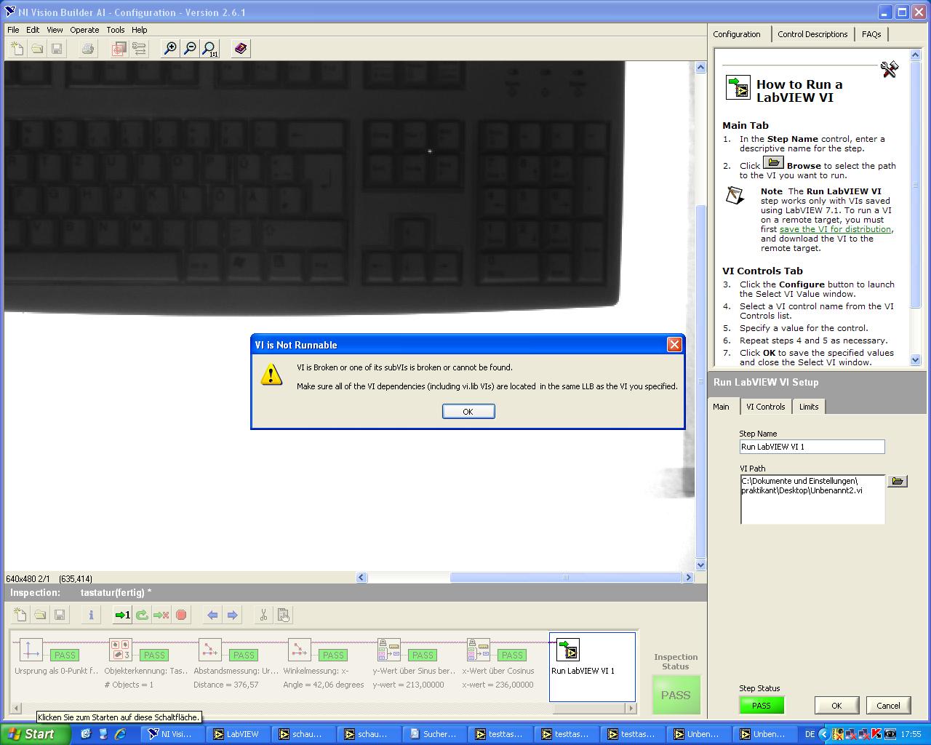The image size is (931, 745).
Task: Click the blue left arrow to move step
Action: [x=212, y=615]
